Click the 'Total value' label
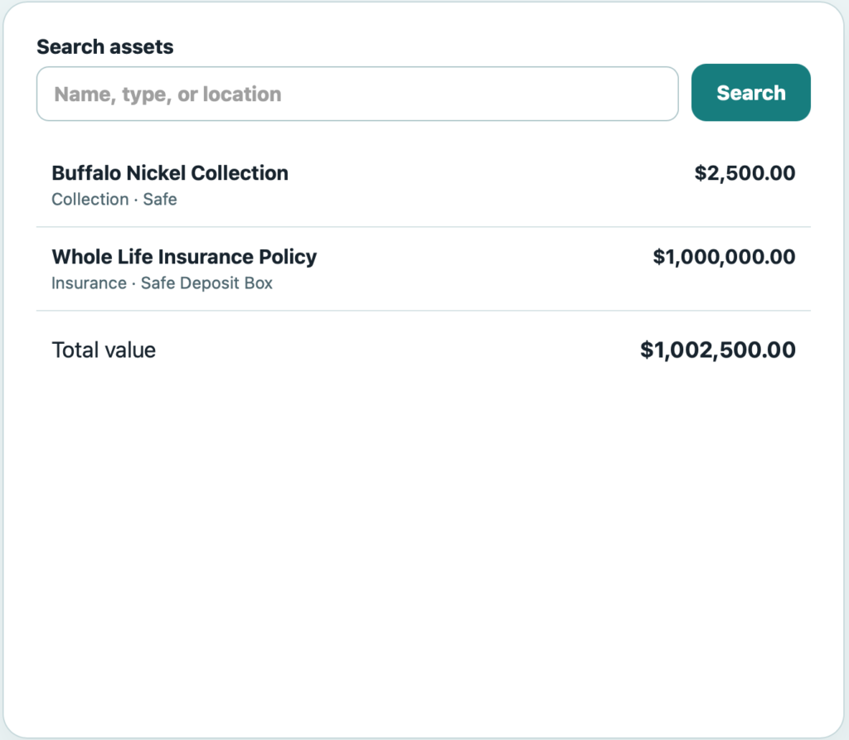Screen dimensions: 849x740 104,351
